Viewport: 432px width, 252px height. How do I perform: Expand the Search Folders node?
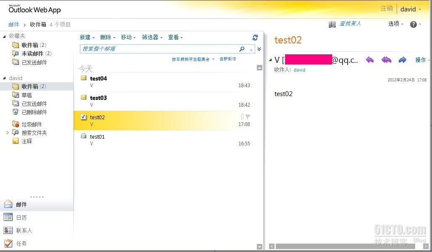click(x=8, y=133)
